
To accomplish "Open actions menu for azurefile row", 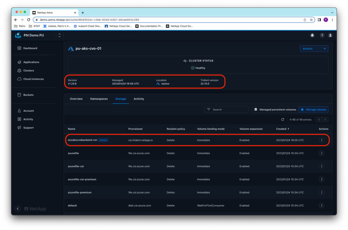I will (x=321, y=153).
